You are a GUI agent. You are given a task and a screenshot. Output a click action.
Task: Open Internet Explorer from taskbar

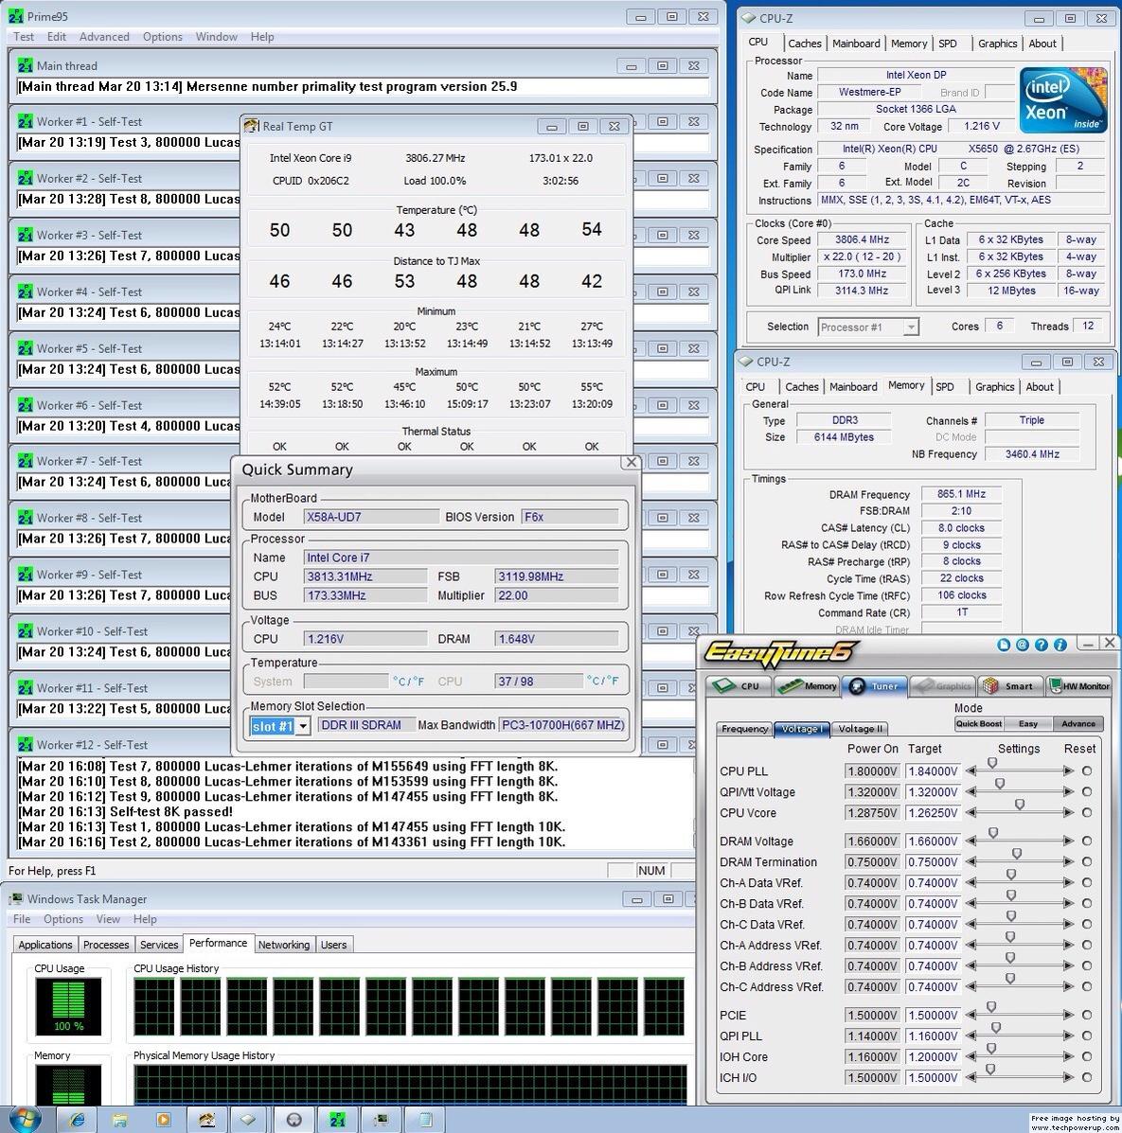click(76, 1120)
